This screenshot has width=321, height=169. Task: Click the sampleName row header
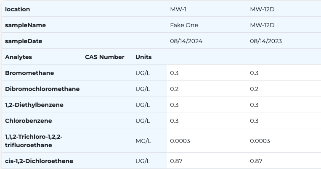(25, 25)
